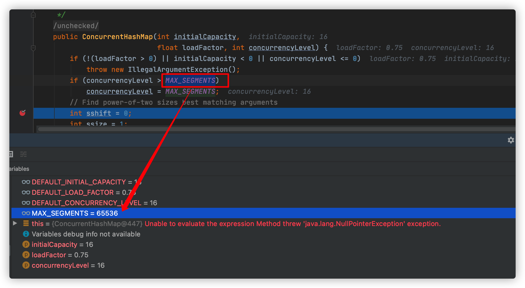Select the concurrencyLevel = 16 parameter row
Viewport: 525px width, 288px height.
[263, 265]
